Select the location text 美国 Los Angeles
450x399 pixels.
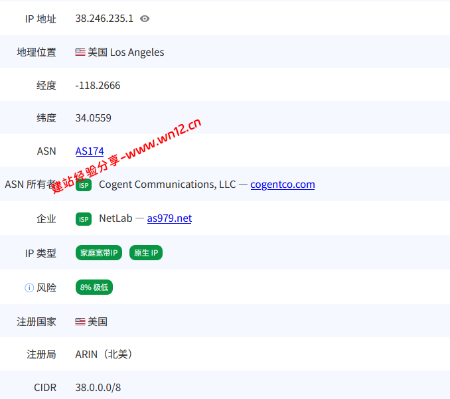(125, 52)
